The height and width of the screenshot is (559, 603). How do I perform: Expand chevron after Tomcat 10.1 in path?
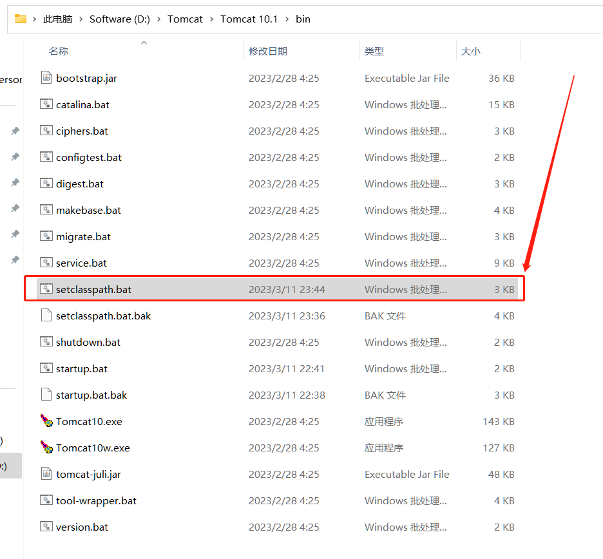click(x=287, y=19)
